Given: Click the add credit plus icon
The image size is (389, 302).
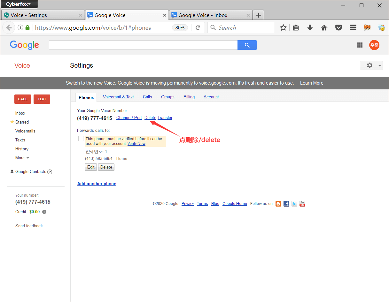Looking at the screenshot, I should tap(44, 212).
